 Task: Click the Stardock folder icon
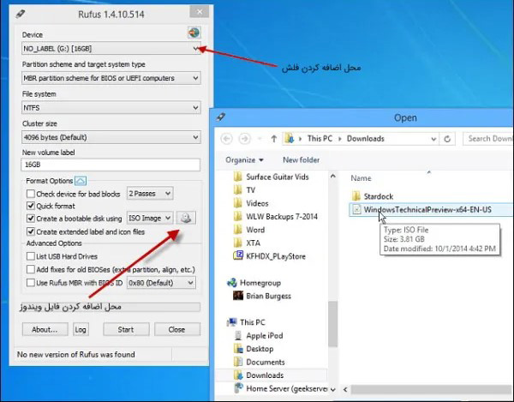(x=356, y=196)
